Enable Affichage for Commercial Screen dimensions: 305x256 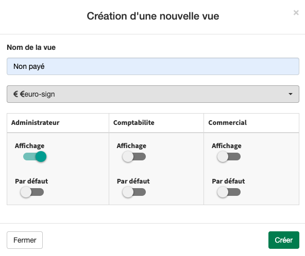click(229, 156)
